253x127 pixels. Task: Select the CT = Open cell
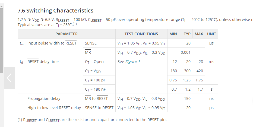[x=94, y=62]
